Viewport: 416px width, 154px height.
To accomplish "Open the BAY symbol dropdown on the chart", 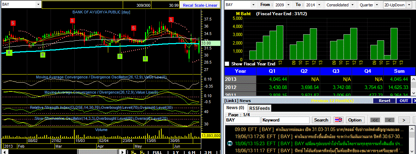I will point(39,5).
